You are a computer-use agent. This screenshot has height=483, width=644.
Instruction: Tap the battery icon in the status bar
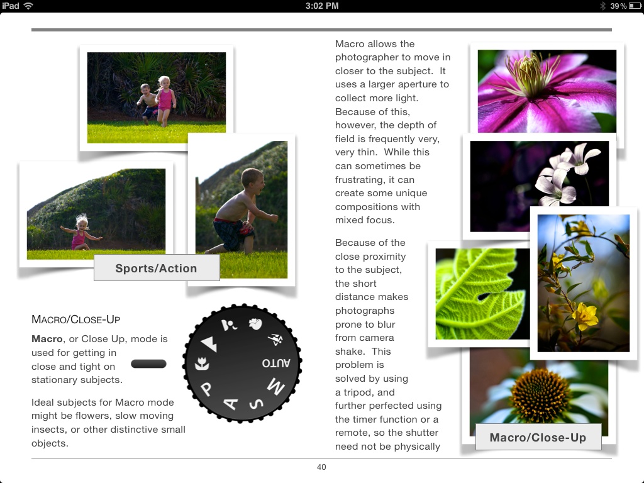635,6
